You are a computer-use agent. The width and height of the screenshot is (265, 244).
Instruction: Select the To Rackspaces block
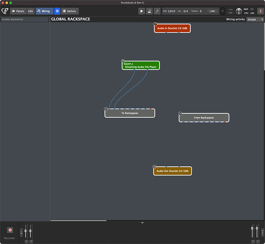click(130, 113)
